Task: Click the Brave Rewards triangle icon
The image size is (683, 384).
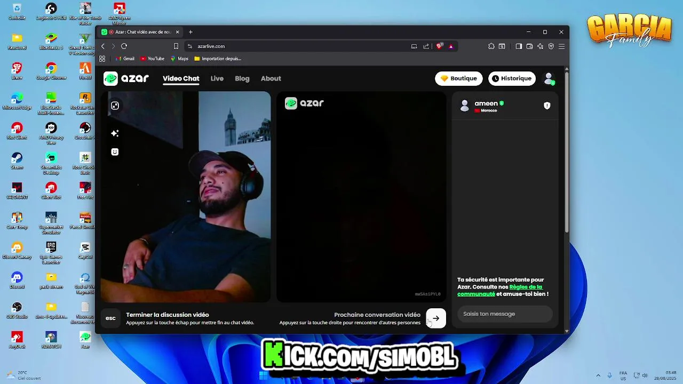Action: coord(451,46)
